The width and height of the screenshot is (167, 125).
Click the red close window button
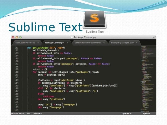(x=13, y=37)
